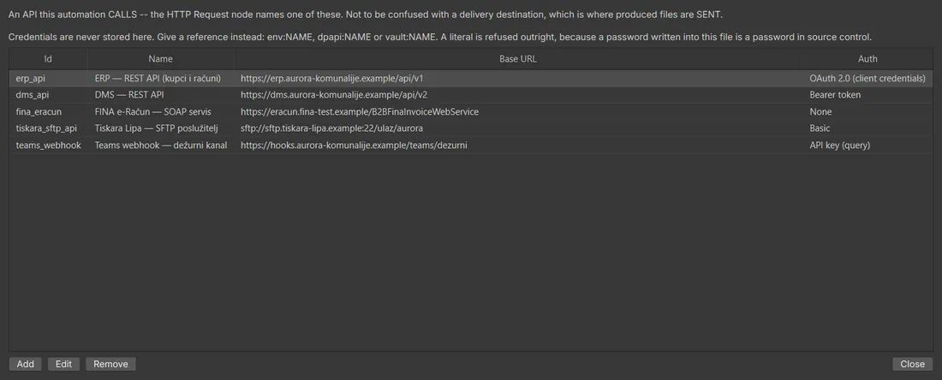This screenshot has height=380, width=942.
Task: Close the API list dialog
Action: [912, 364]
